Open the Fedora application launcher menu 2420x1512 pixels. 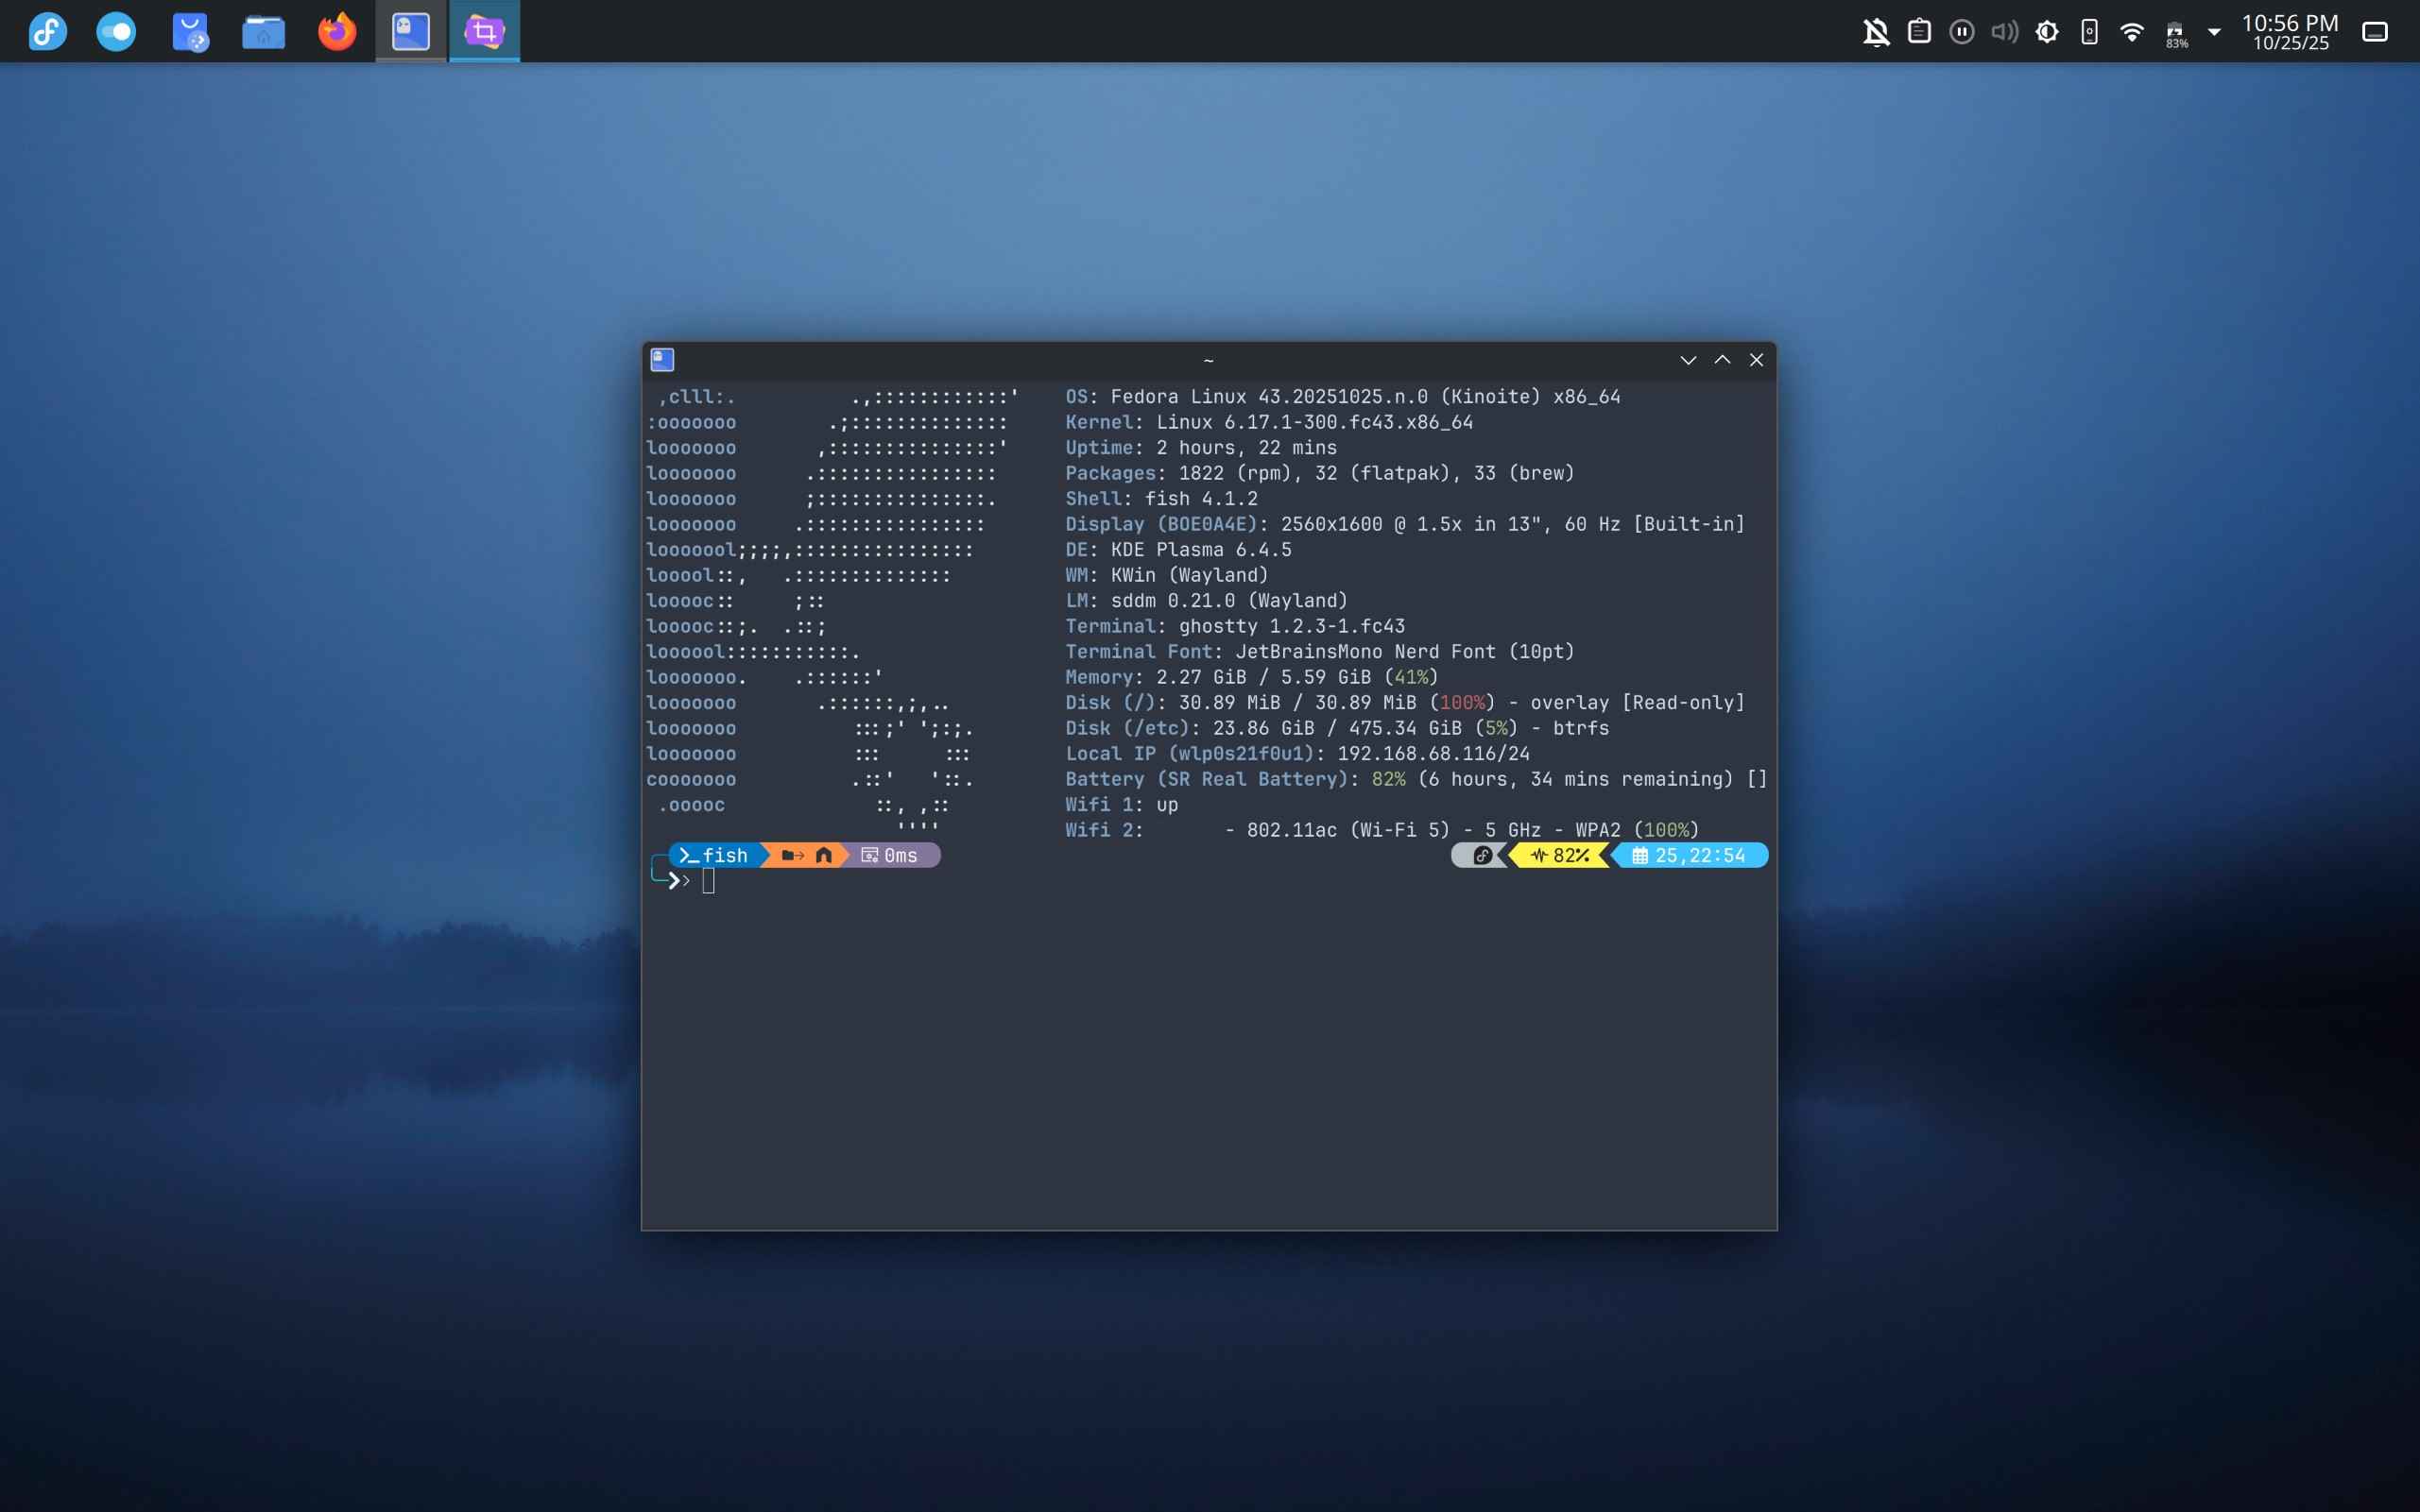[x=47, y=31]
